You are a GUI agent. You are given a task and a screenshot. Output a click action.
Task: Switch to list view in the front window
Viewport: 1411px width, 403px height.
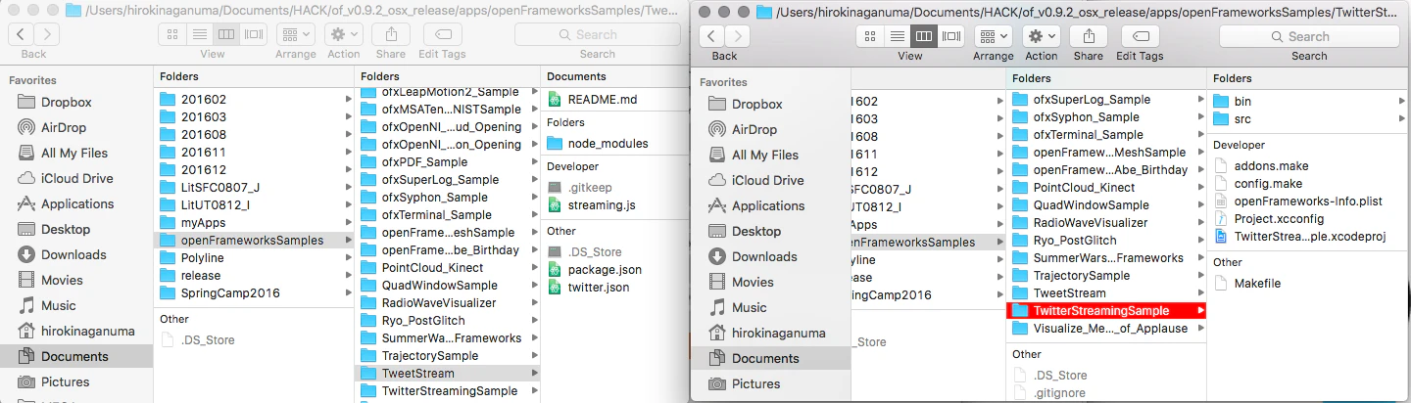pyautogui.click(x=897, y=36)
